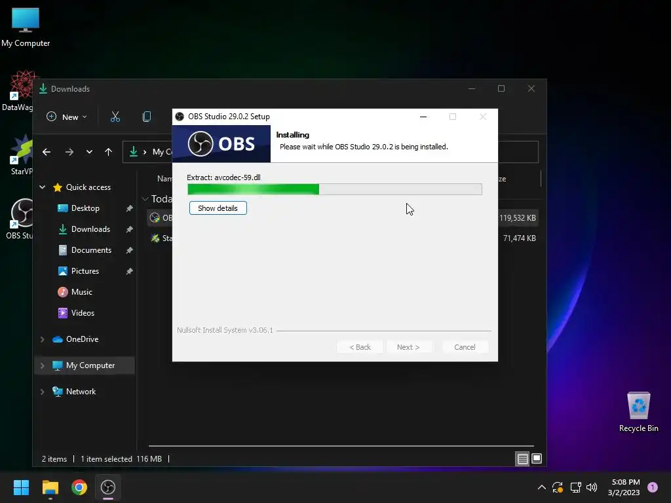671x503 pixels.
Task: Minimize the OBS Studio Setup window
Action: (x=423, y=117)
